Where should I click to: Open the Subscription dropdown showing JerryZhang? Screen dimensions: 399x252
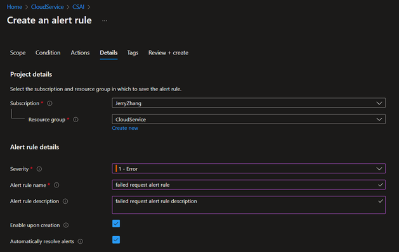(x=249, y=103)
